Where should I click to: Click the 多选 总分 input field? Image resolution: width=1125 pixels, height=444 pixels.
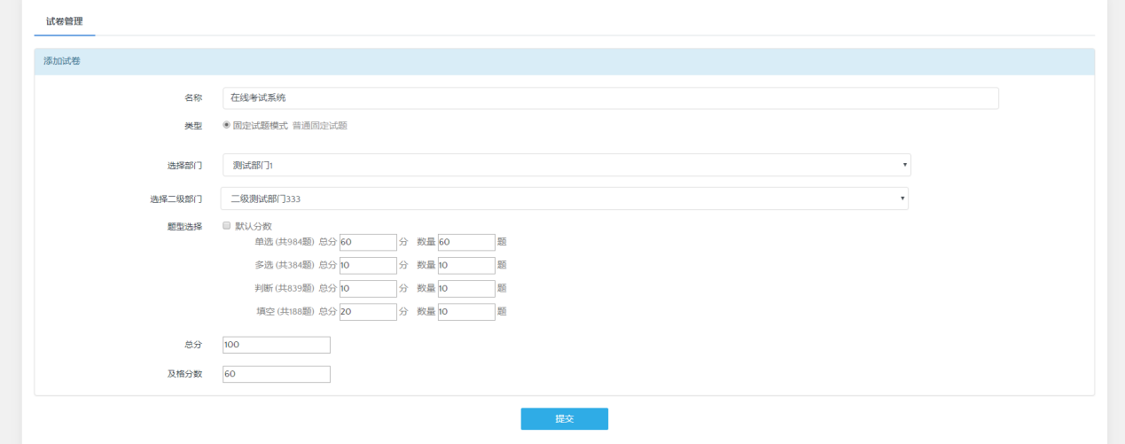point(368,265)
